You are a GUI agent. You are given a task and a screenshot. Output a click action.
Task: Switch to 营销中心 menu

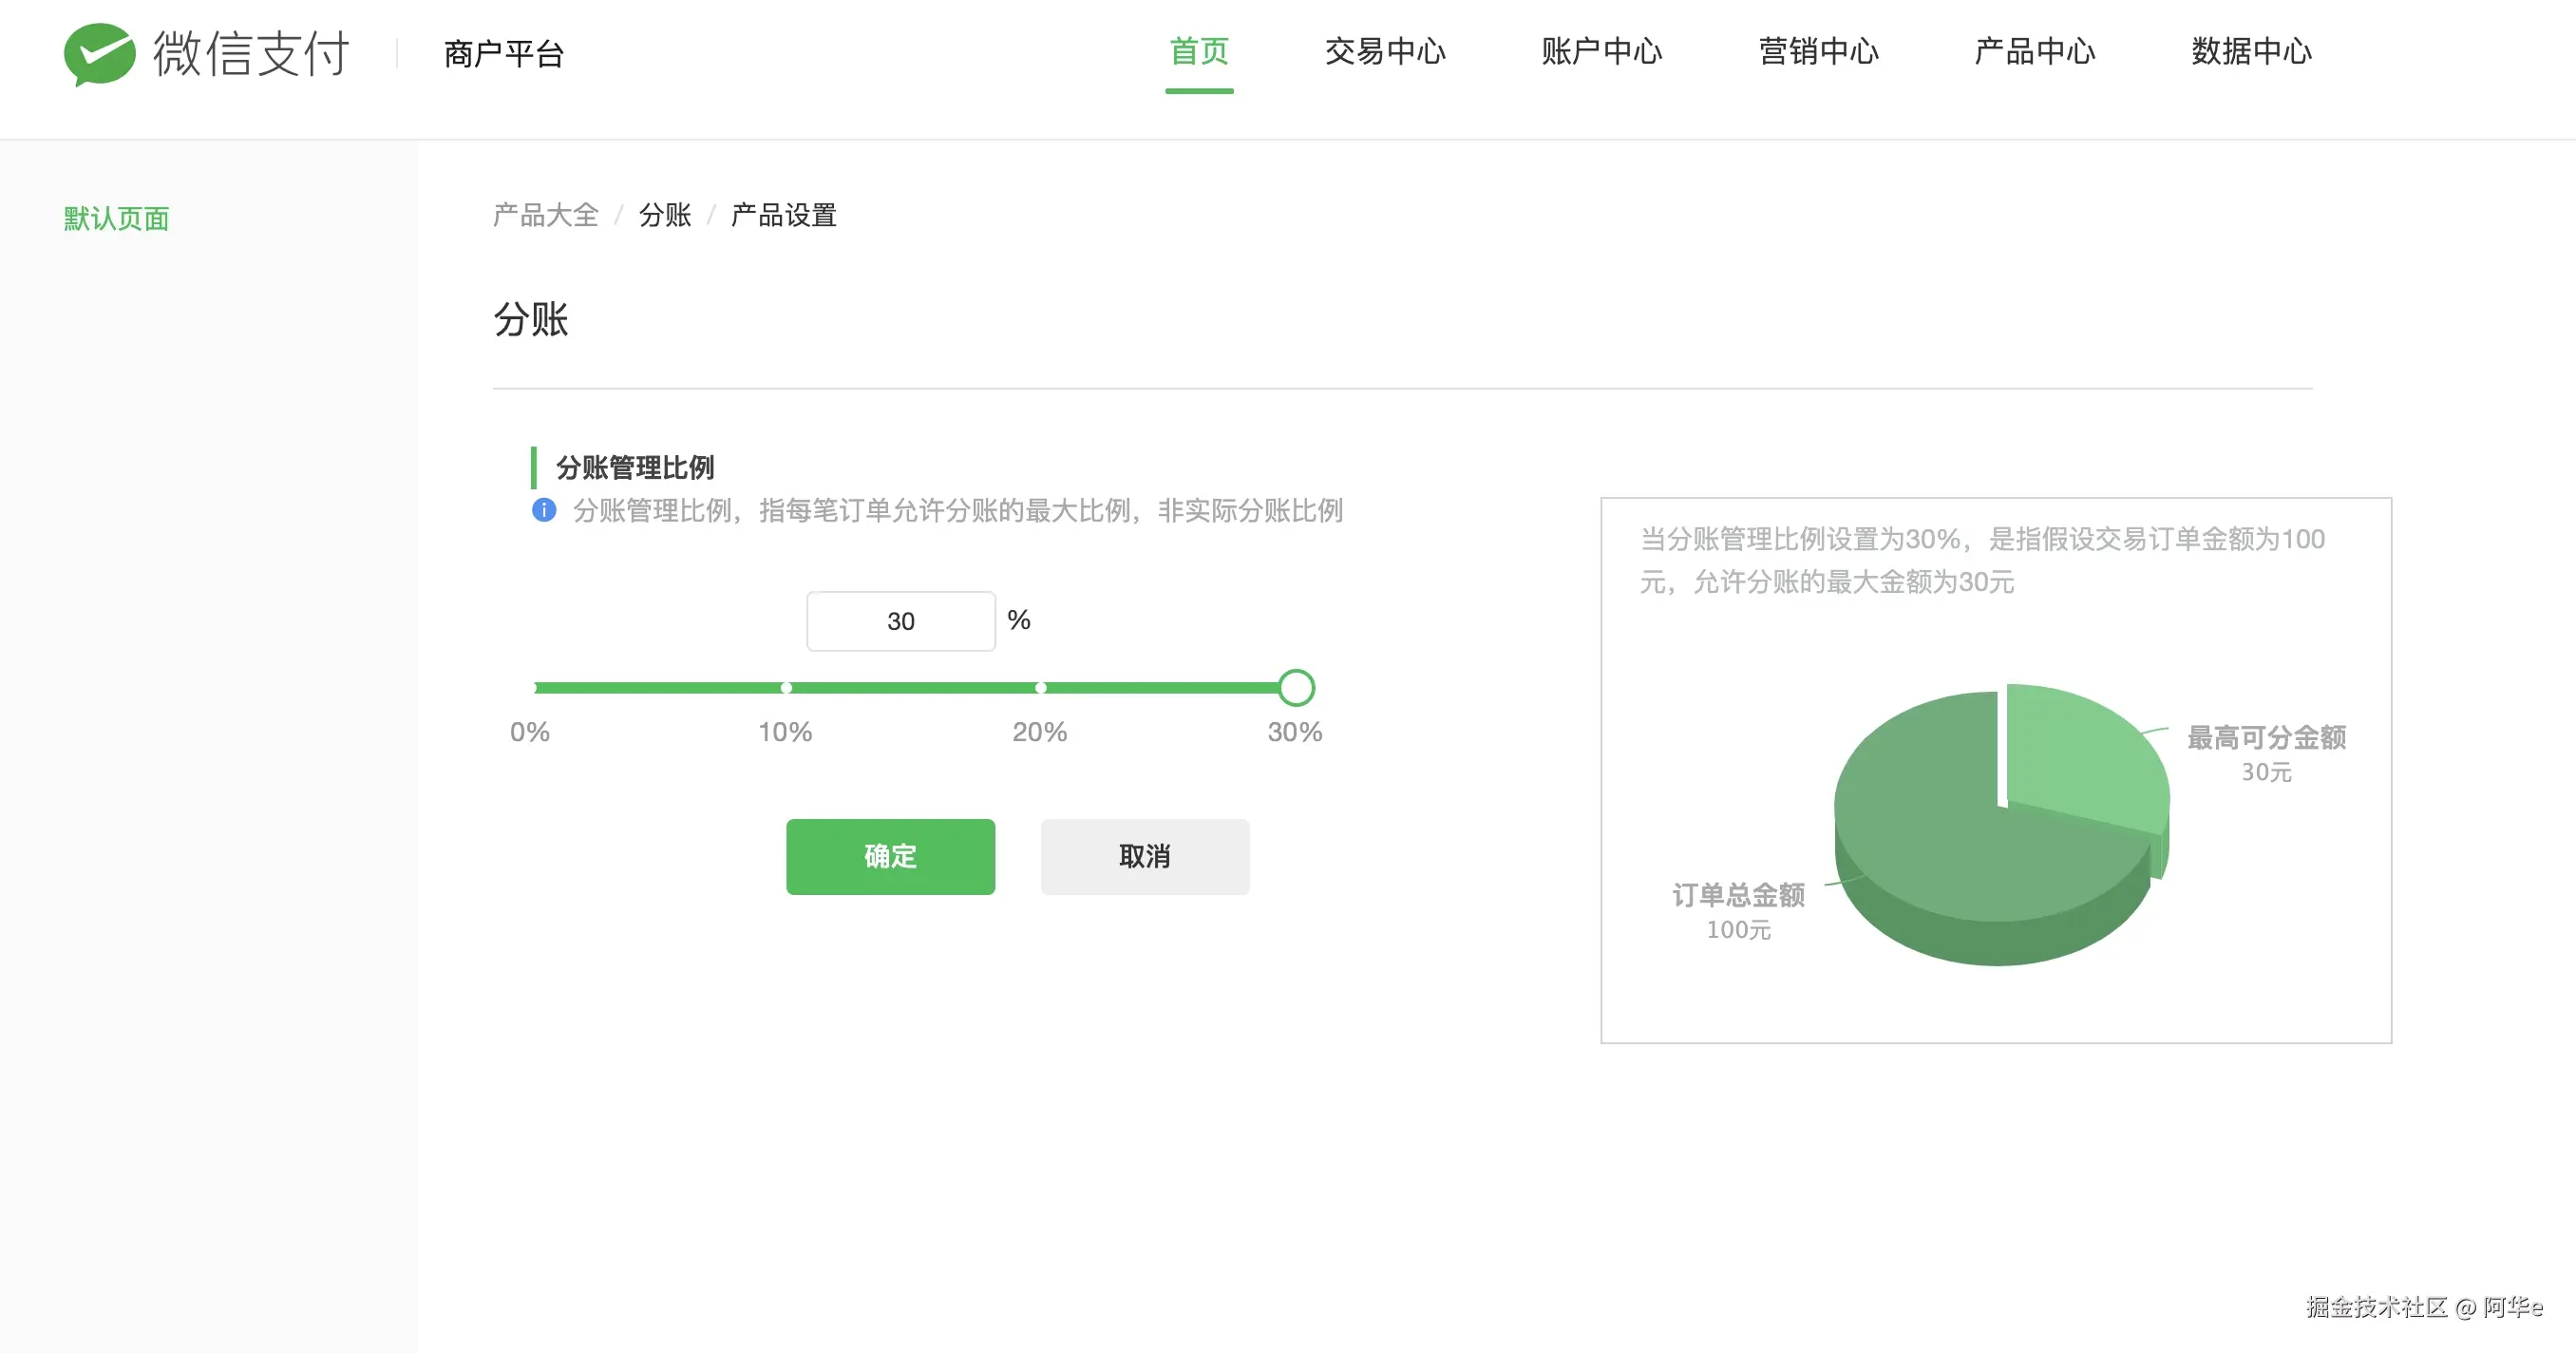(x=1818, y=52)
